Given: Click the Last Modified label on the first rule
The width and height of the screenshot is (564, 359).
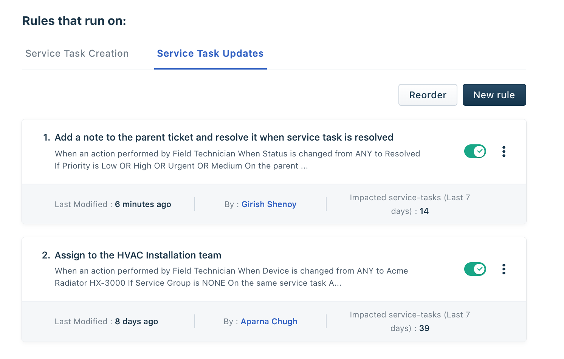Looking at the screenshot, I should (81, 204).
